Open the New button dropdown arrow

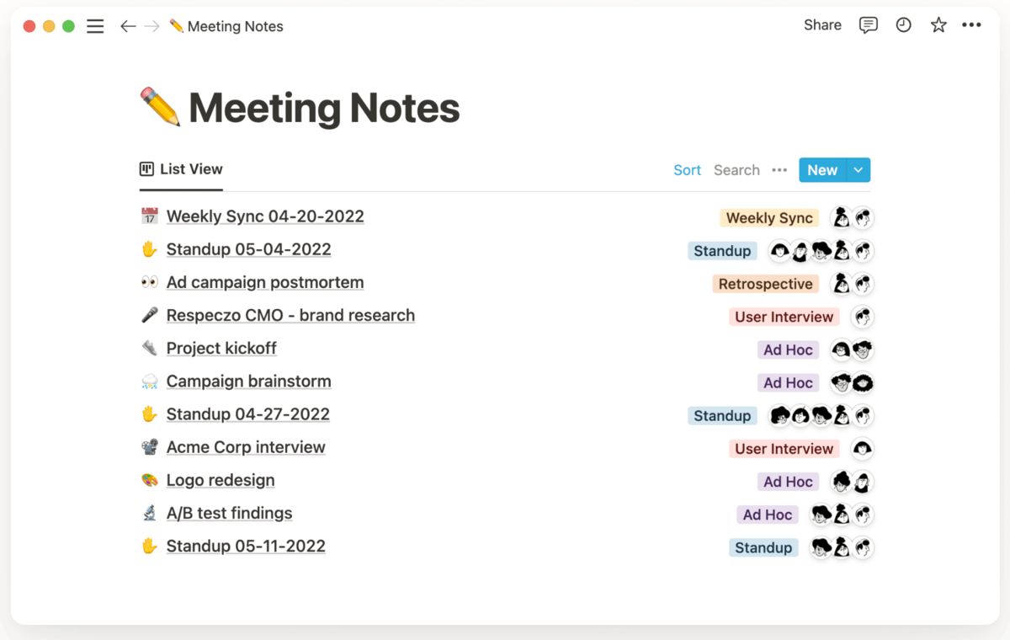(858, 169)
